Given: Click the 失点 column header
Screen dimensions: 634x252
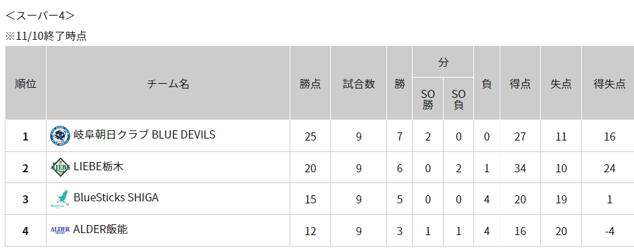Looking at the screenshot, I should [561, 84].
